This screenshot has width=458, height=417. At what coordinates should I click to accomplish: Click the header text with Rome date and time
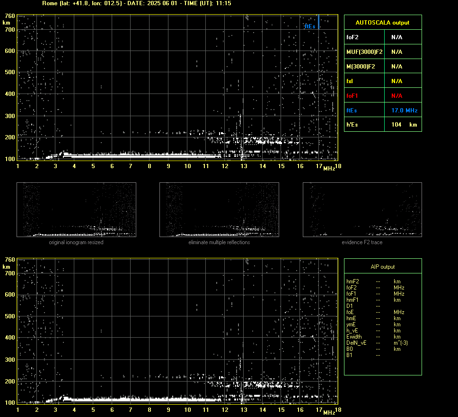tap(137, 3)
